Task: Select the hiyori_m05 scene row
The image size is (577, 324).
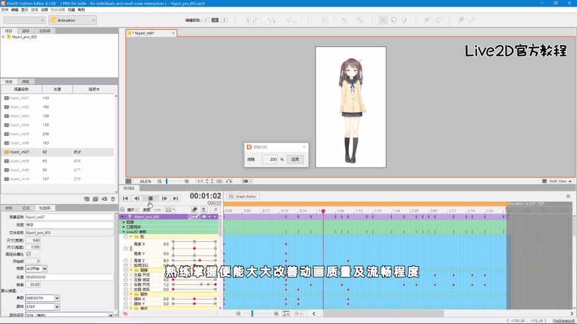Action: [58, 134]
